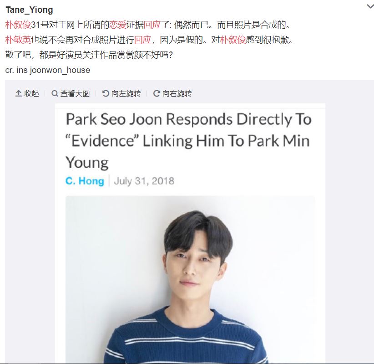Open the post options chevron dropdown

click(x=370, y=6)
